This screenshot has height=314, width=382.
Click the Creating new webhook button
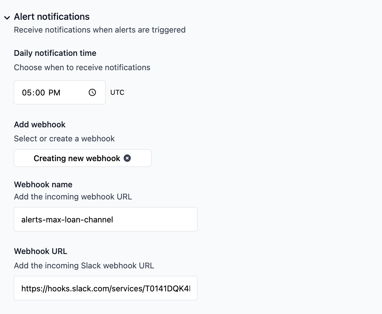coord(77,158)
